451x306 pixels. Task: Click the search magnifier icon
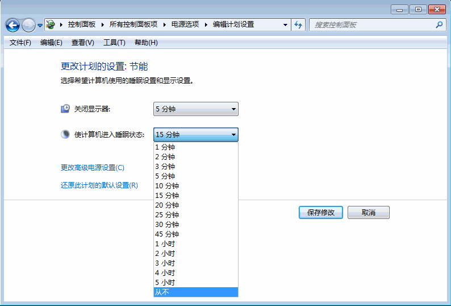pyautogui.click(x=439, y=25)
